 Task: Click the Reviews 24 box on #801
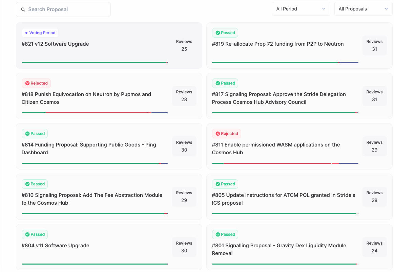point(374,247)
